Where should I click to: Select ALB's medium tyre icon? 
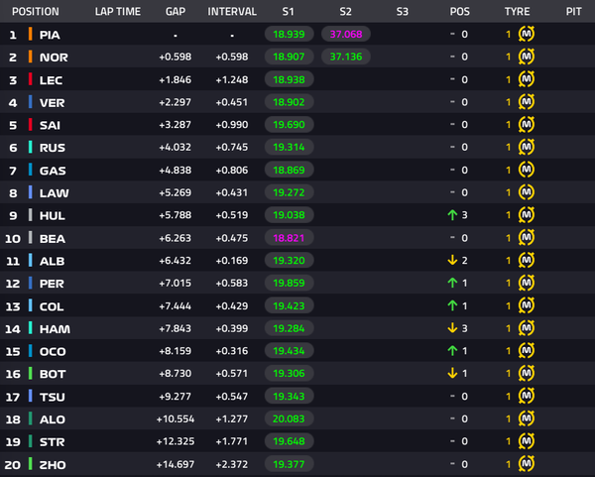[x=527, y=260]
